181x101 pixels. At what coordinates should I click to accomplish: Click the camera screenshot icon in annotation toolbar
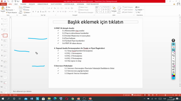pyautogui.click(x=173, y=69)
